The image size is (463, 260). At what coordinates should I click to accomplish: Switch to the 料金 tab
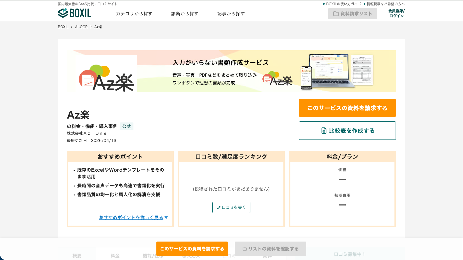[115, 255]
